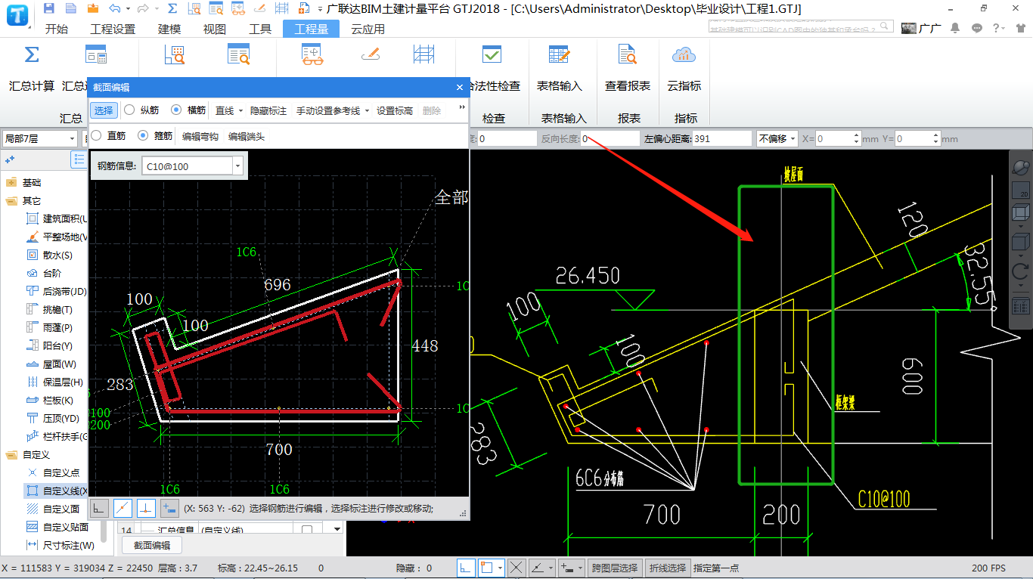Viewport: 1033px width, 579px height.
Task: Click the large eyeglasses sheet ribbon icon
Action: (x=312, y=54)
